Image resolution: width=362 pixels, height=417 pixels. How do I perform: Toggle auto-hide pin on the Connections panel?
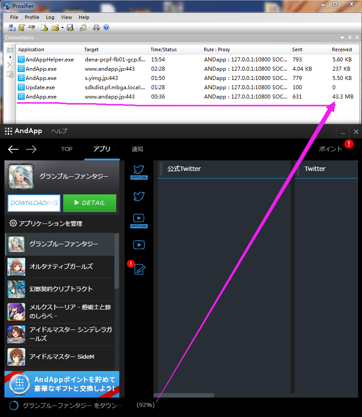[x=349, y=38]
